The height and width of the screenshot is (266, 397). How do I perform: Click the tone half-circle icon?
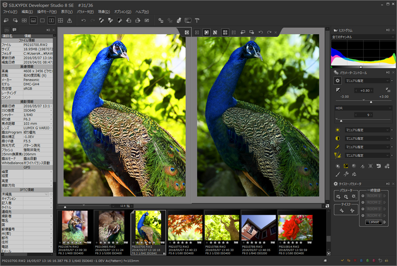pos(337,138)
